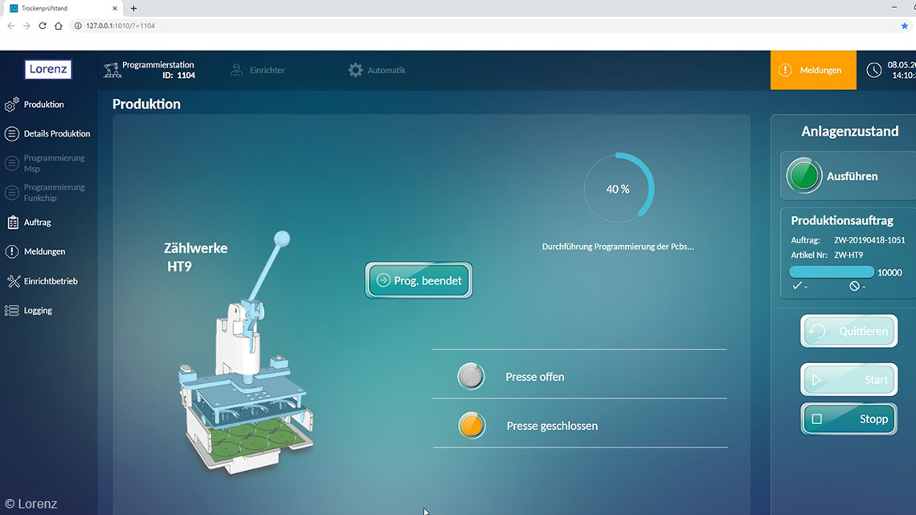The height and width of the screenshot is (515, 916).
Task: Click the green Ausführen status light
Action: (x=804, y=176)
